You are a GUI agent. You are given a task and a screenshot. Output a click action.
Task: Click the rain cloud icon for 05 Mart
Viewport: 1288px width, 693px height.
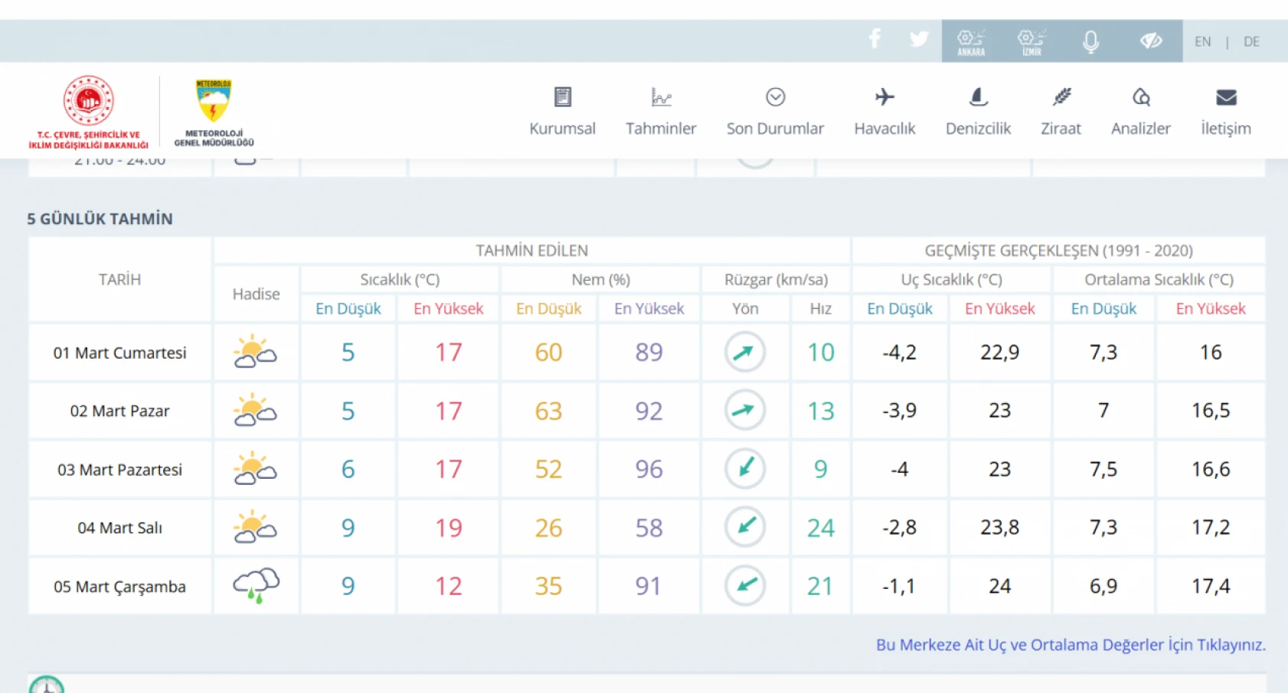point(256,586)
